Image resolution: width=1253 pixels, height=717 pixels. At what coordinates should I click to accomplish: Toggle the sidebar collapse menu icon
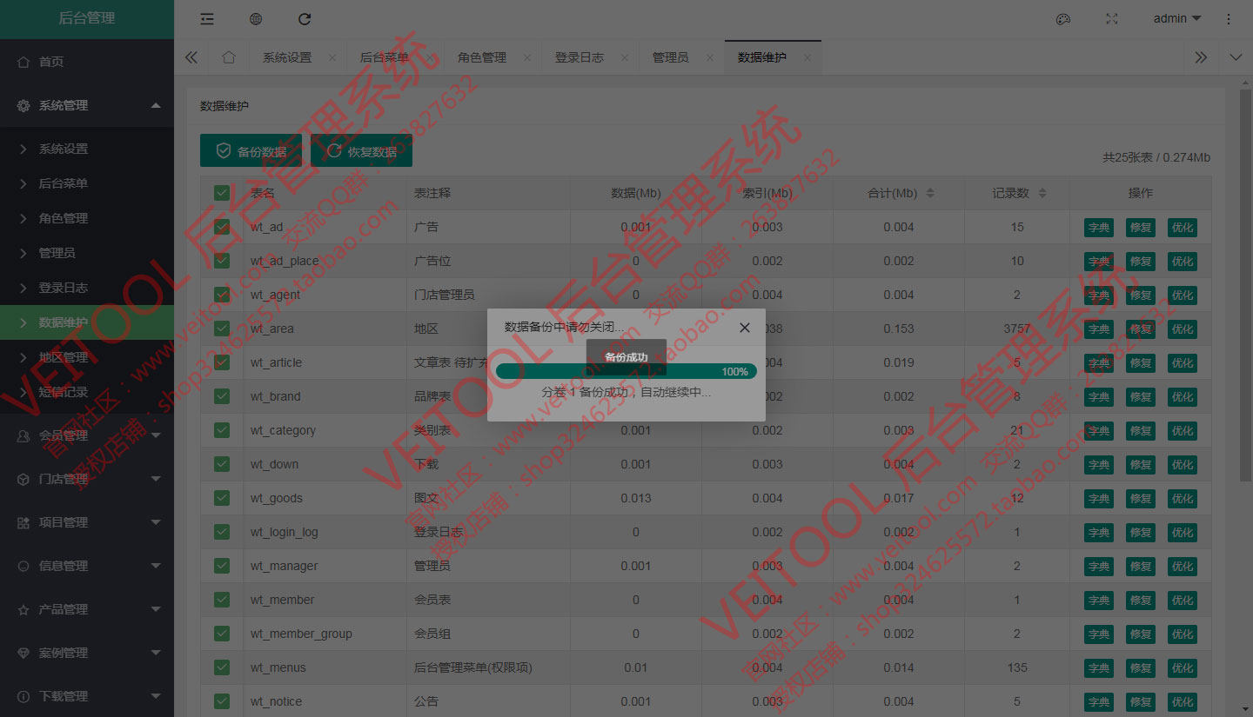tap(206, 19)
